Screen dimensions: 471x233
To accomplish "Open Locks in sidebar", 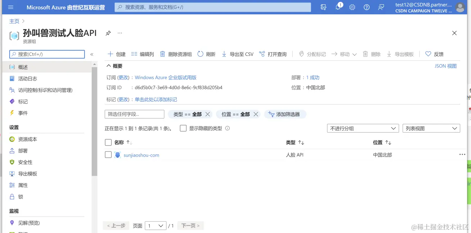I will pos(47,197).
